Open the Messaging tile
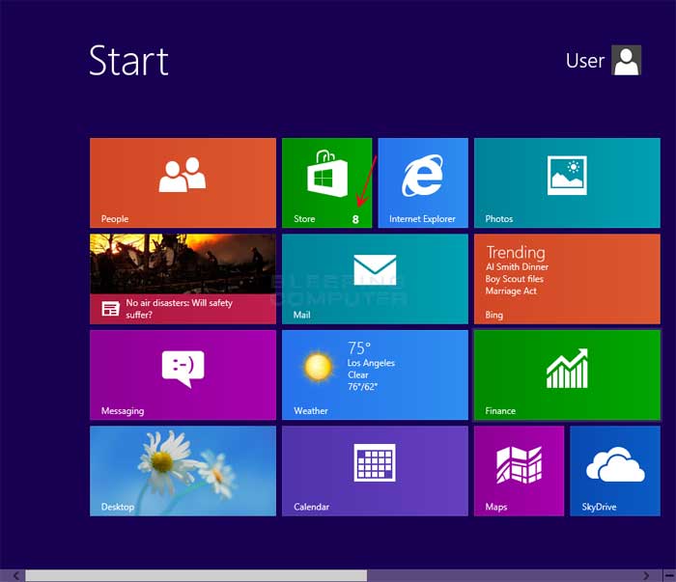The height and width of the screenshot is (582, 676). point(183,374)
